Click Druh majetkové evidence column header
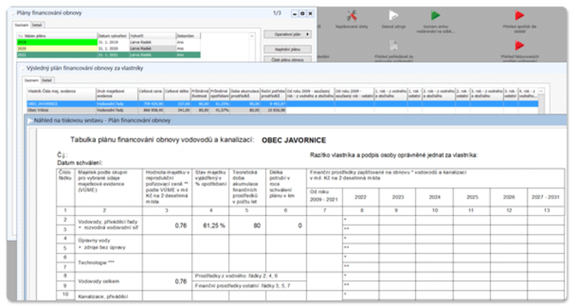 click(117, 93)
